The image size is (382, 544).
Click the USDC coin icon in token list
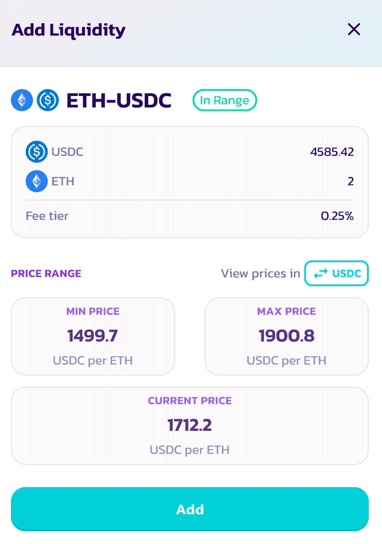coord(37,152)
